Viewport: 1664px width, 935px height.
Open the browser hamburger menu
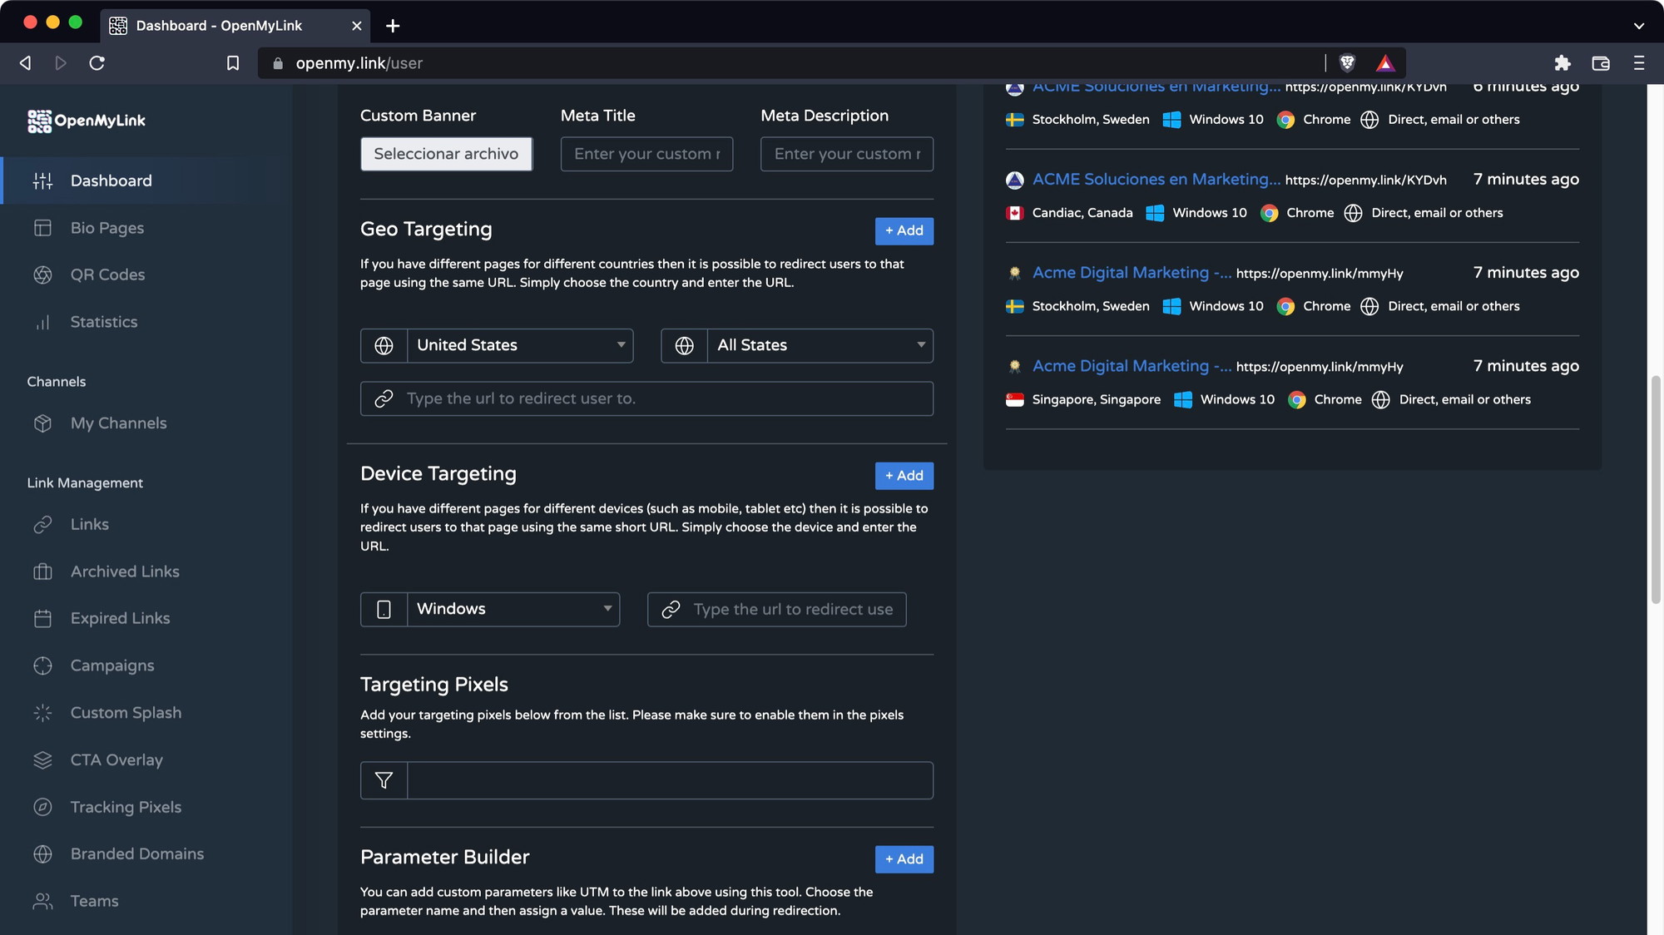(1638, 63)
